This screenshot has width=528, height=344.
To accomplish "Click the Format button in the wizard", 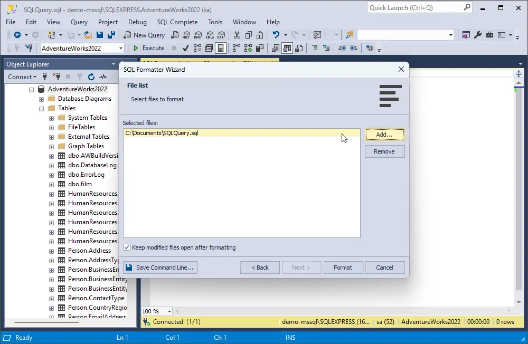I will tap(343, 267).
